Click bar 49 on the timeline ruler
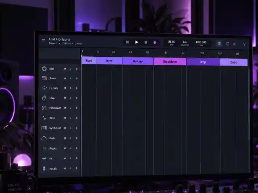This screenshot has height=193, width=258. tap(131, 52)
